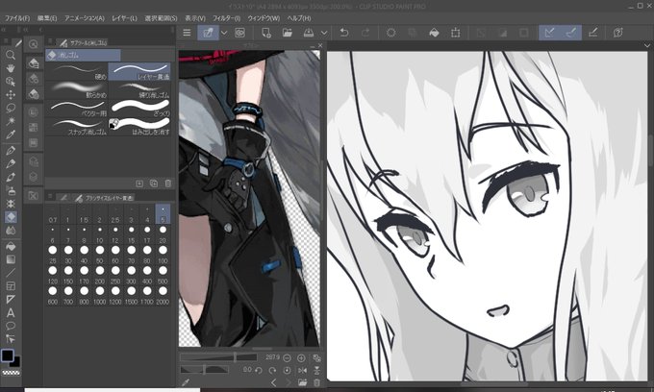Viewport: 654px width, 392px height.
Task: Expand the dropdown next to Save icon
Action: tap(324, 33)
